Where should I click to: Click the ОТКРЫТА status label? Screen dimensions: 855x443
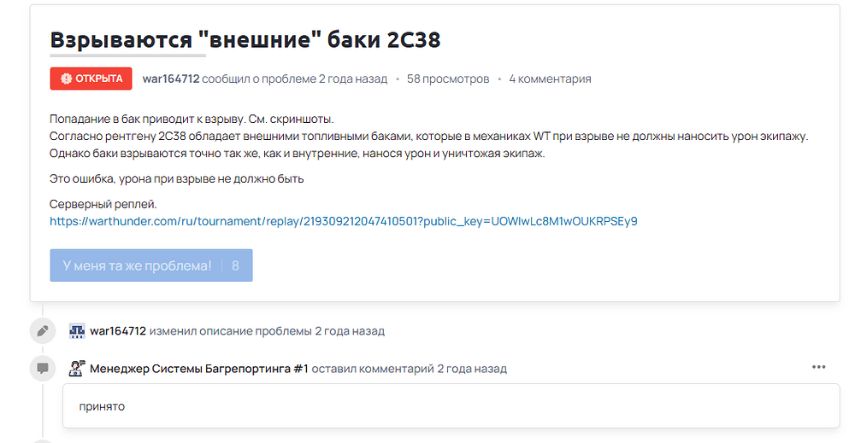[98, 79]
